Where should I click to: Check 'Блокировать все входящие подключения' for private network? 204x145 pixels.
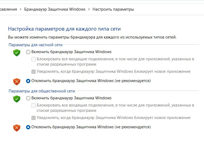(34, 59)
